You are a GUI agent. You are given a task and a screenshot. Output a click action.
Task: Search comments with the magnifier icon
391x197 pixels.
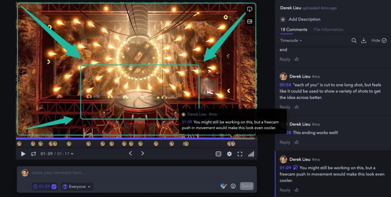click(x=354, y=40)
